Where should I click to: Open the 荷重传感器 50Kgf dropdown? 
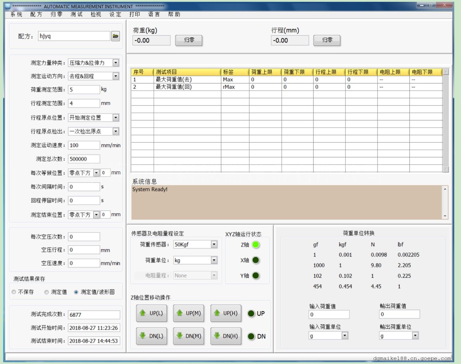214,245
